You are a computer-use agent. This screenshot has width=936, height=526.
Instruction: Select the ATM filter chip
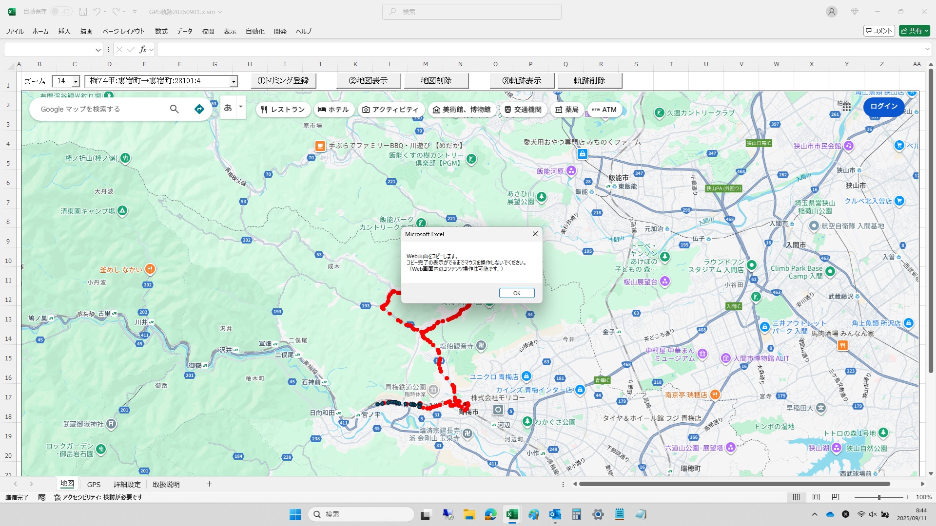tap(604, 110)
